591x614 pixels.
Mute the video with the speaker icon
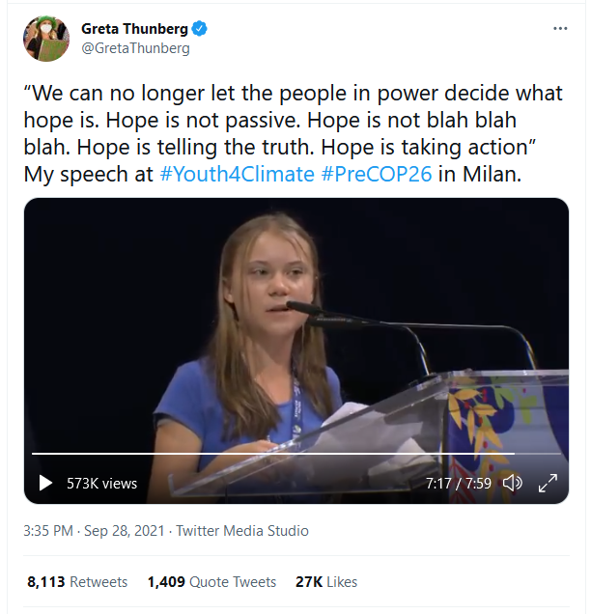(x=512, y=483)
